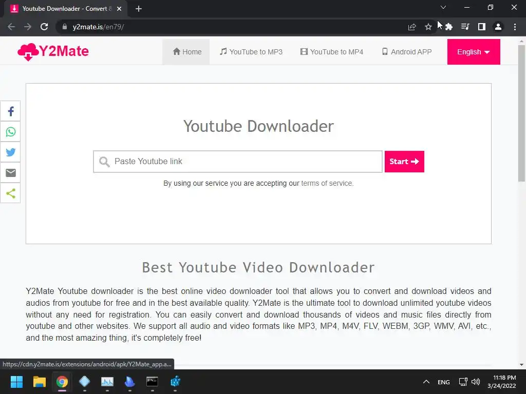Open new tab with plus button

pos(139,9)
